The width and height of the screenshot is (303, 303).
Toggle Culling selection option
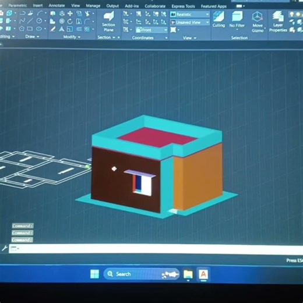pyautogui.click(x=219, y=19)
